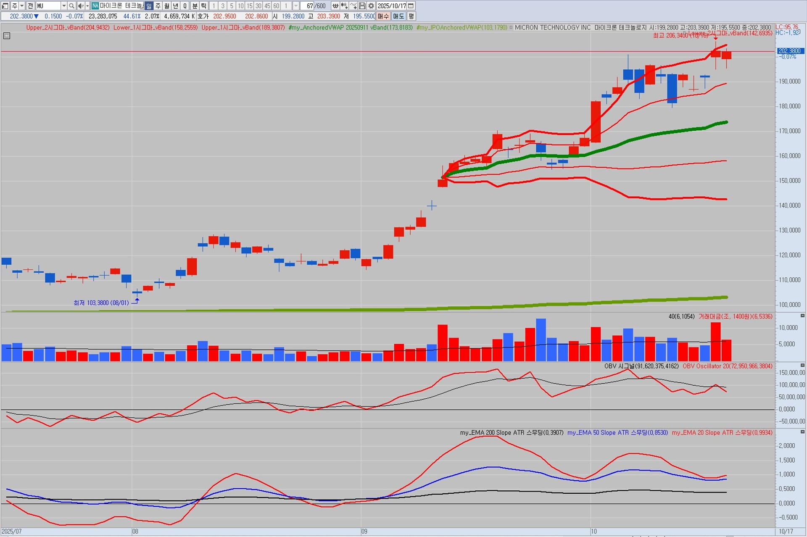Switch to monthly (월) chart period

(167, 6)
